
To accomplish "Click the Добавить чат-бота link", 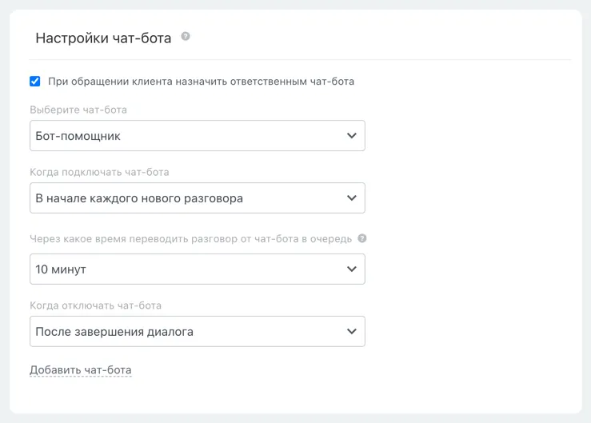I will [81, 370].
